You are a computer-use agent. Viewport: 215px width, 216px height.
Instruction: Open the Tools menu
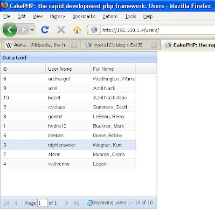[130, 16]
